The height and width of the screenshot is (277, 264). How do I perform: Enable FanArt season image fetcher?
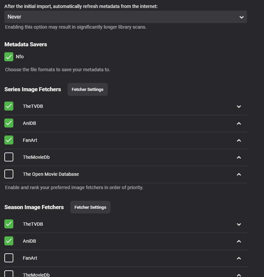point(9,258)
